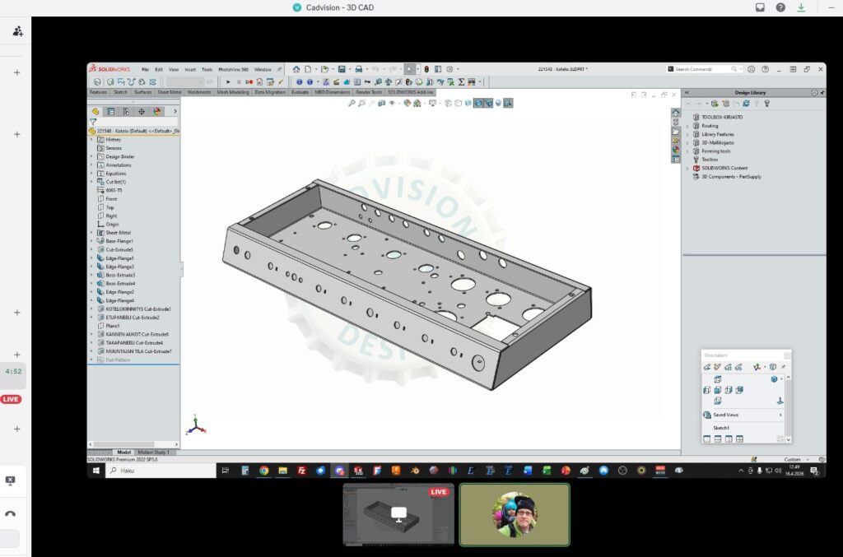This screenshot has height=557, width=843.
Task: Click the feature tree filter icon
Action: [x=93, y=122]
